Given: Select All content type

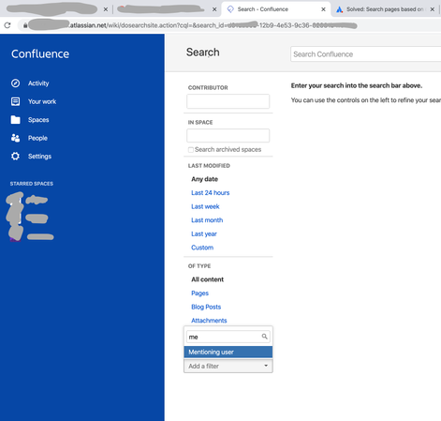Looking at the screenshot, I should [x=208, y=279].
